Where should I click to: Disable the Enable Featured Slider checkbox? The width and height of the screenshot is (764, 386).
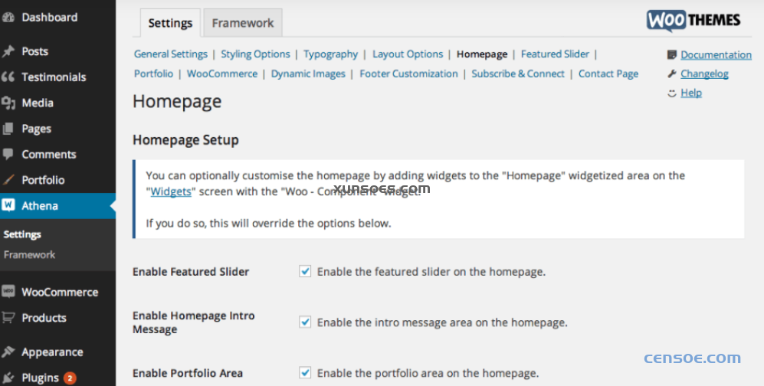(305, 271)
